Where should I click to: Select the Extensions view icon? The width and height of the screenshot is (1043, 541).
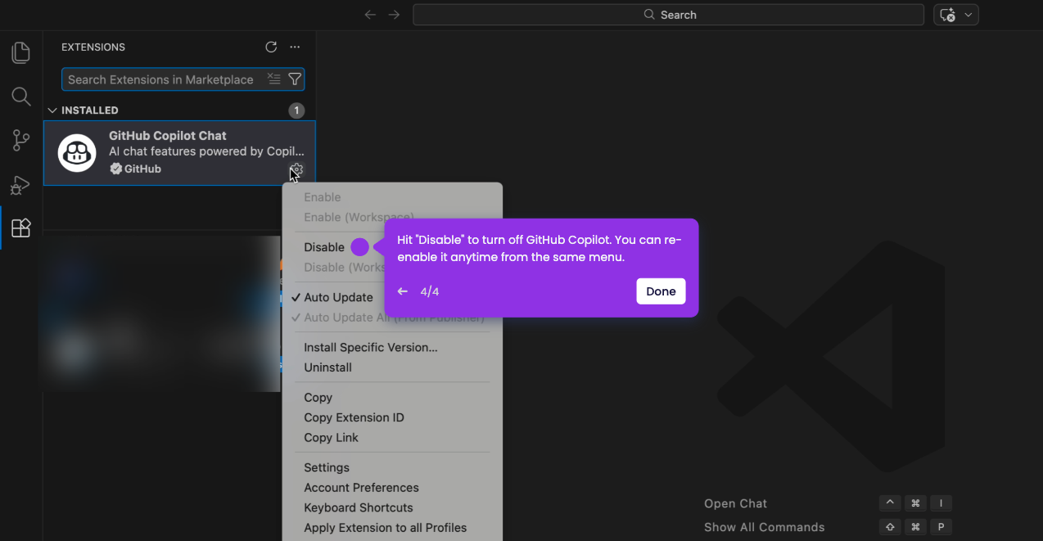click(x=20, y=228)
